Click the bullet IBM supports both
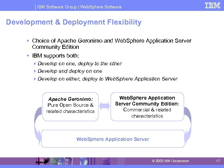Screen dimensions: 224x168 [x=56, y=56]
